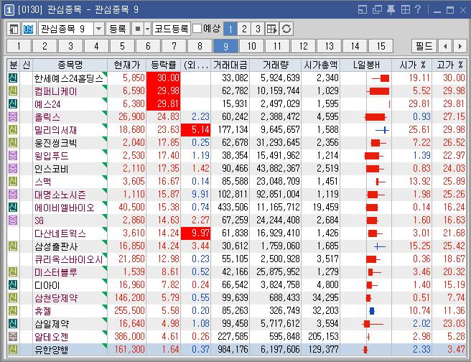
Task: Sort by 현재가 column header
Action: tap(127, 65)
